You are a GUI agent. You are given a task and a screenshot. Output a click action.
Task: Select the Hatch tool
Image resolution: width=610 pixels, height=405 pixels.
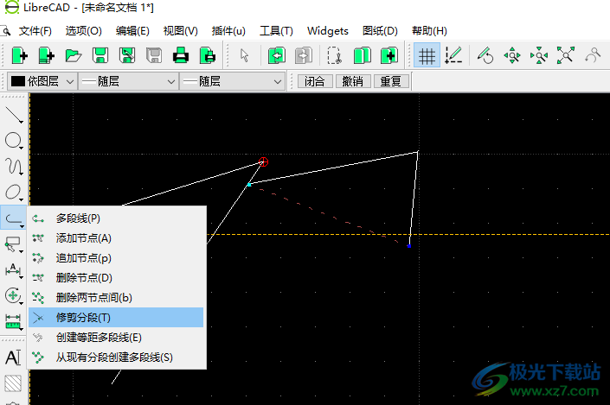[13, 383]
